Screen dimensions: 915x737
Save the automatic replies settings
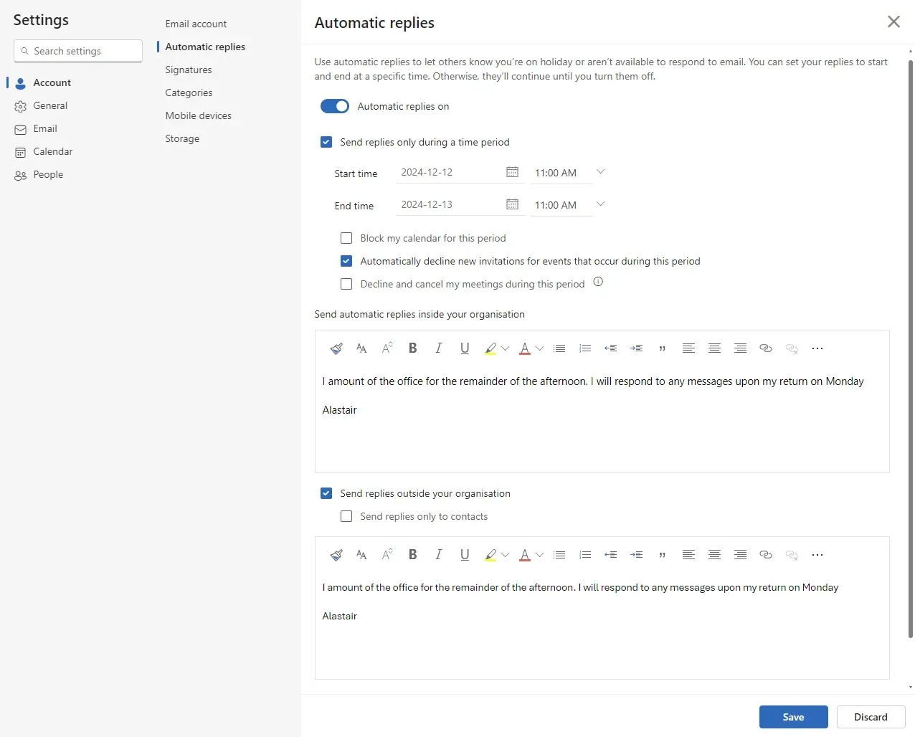point(793,717)
